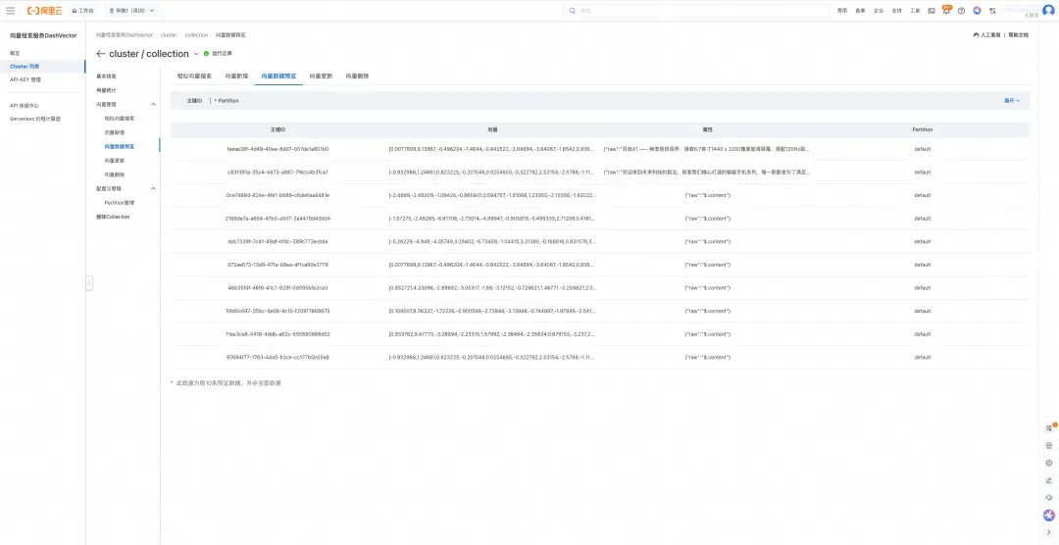Open the cluster / collection switcher chevron
The width and height of the screenshot is (1059, 545).
196,54
